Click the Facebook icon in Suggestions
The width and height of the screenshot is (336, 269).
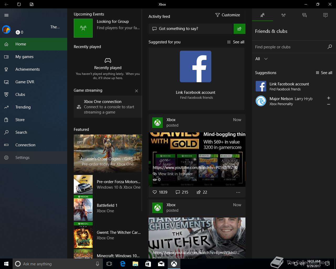261,86
